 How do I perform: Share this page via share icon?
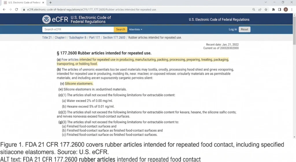tap(260, 10)
